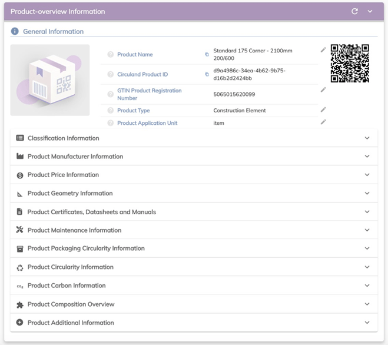Viewport: 388px width, 345px height.
Task: Expand Product Carbon Information via its chevron
Action: 367,286
